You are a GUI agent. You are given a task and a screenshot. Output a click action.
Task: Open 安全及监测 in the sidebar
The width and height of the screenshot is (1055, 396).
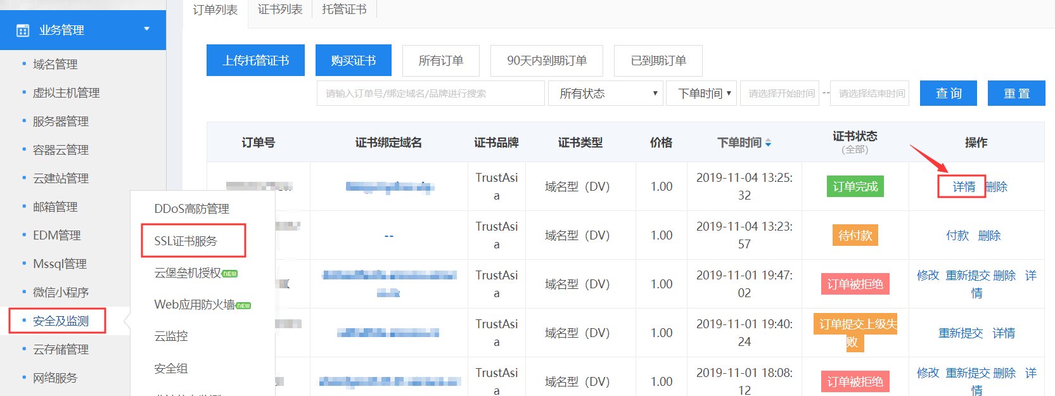coord(61,321)
